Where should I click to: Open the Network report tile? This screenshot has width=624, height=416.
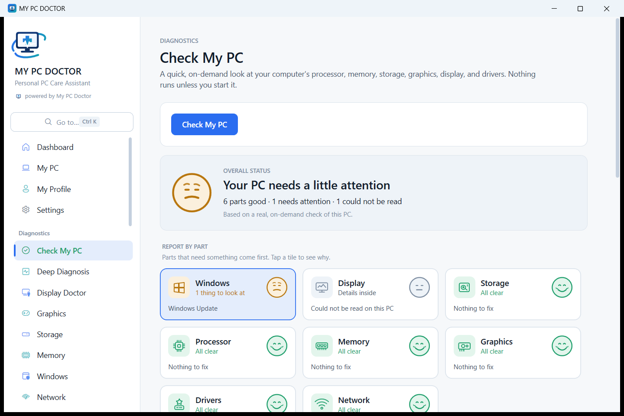pos(370,399)
